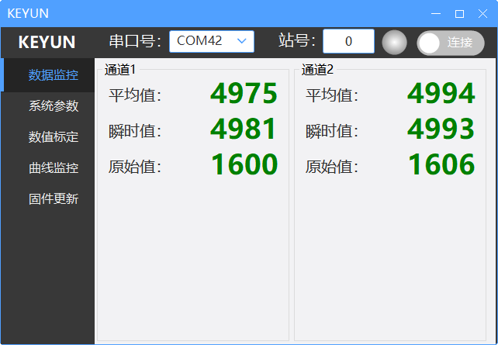Maximize the KEYUN window
The width and height of the screenshot is (498, 345).
459,14
